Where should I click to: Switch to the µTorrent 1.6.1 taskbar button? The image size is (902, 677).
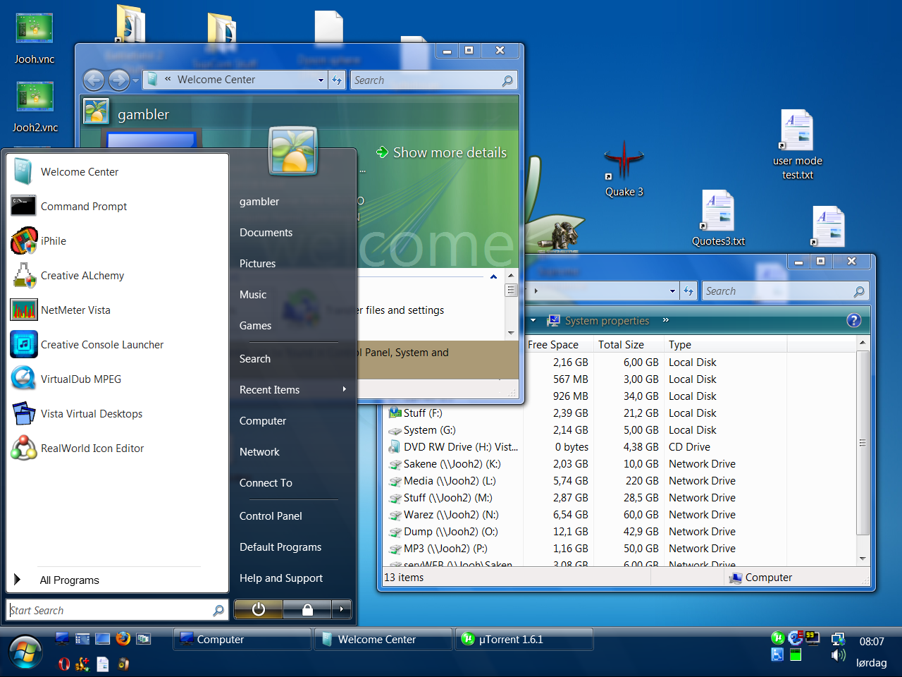[524, 640]
